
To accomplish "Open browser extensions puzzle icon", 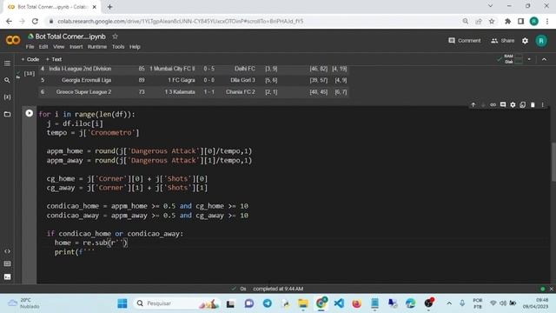I will pyautogui.click(x=507, y=21).
